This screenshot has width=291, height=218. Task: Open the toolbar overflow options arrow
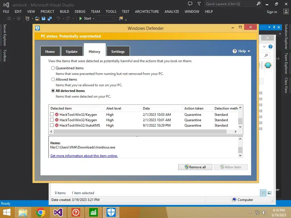coord(126,20)
